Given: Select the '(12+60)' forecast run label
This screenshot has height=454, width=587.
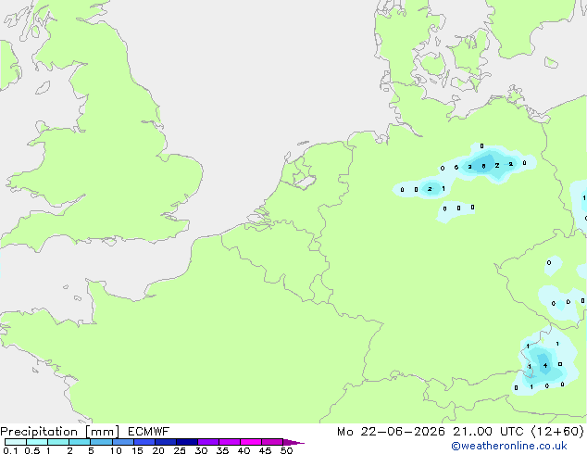Looking at the screenshot, I should [557, 432].
